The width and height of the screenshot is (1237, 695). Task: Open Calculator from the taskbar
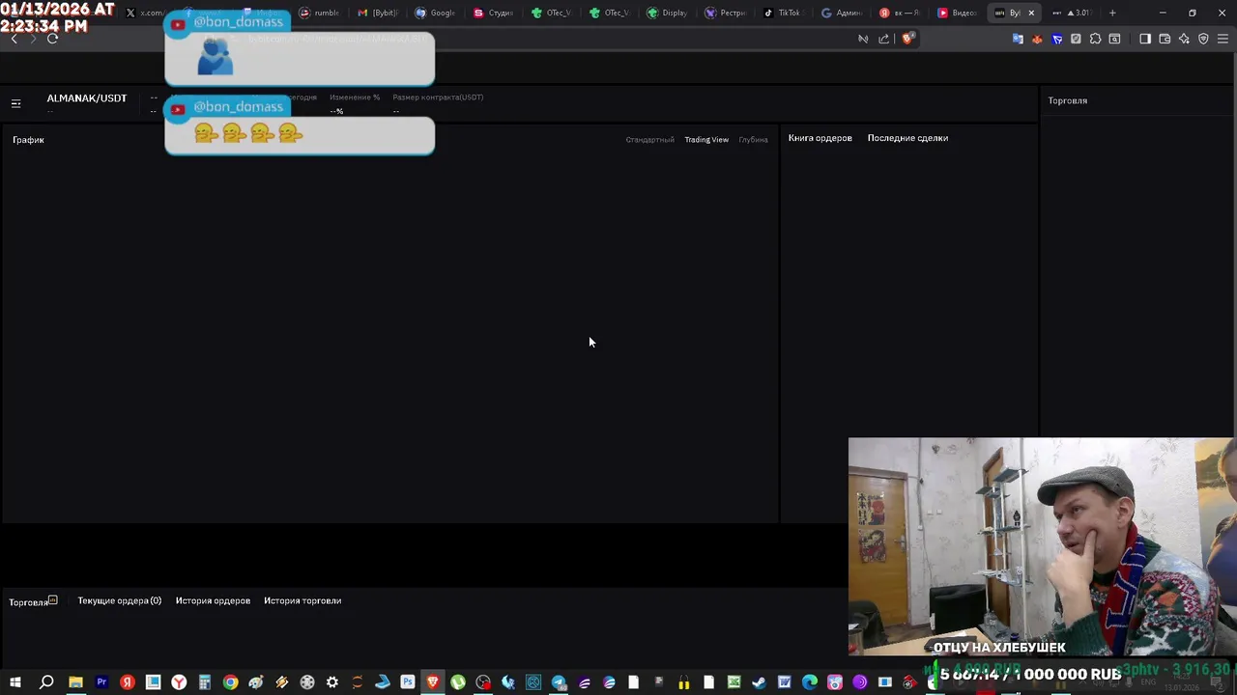pyautogui.click(x=204, y=682)
